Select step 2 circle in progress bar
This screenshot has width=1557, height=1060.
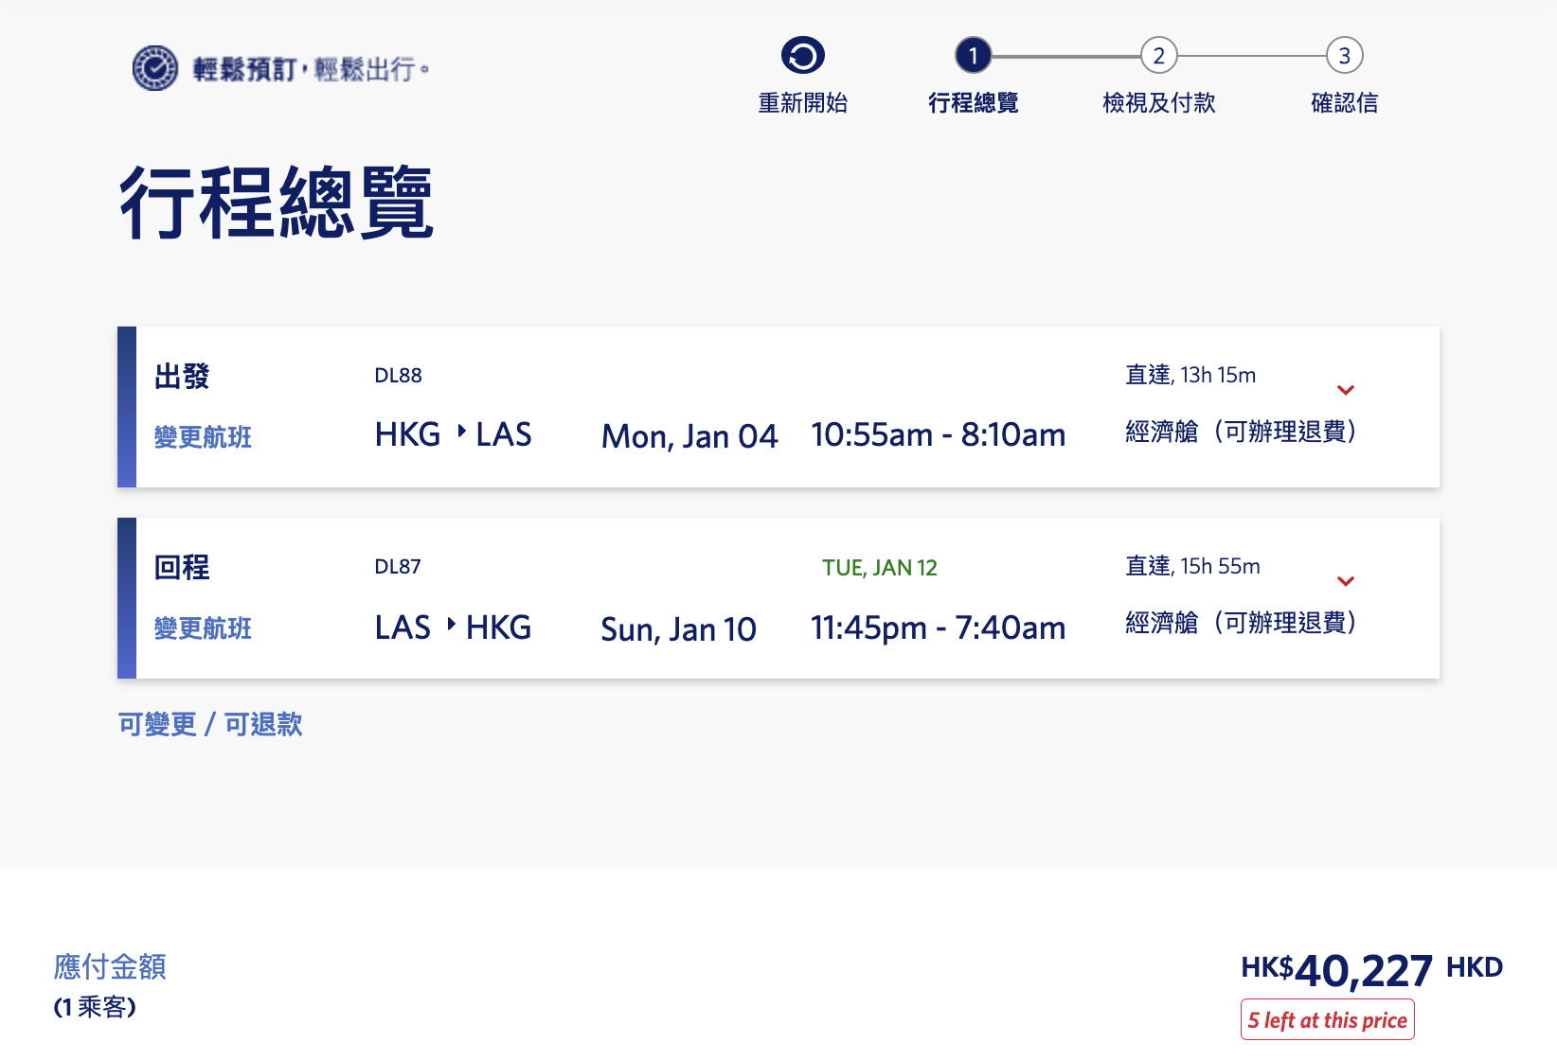click(x=1158, y=56)
